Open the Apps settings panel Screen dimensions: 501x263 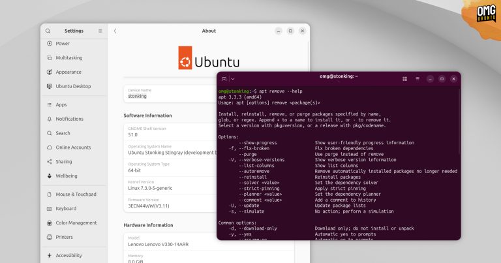[x=74, y=105]
